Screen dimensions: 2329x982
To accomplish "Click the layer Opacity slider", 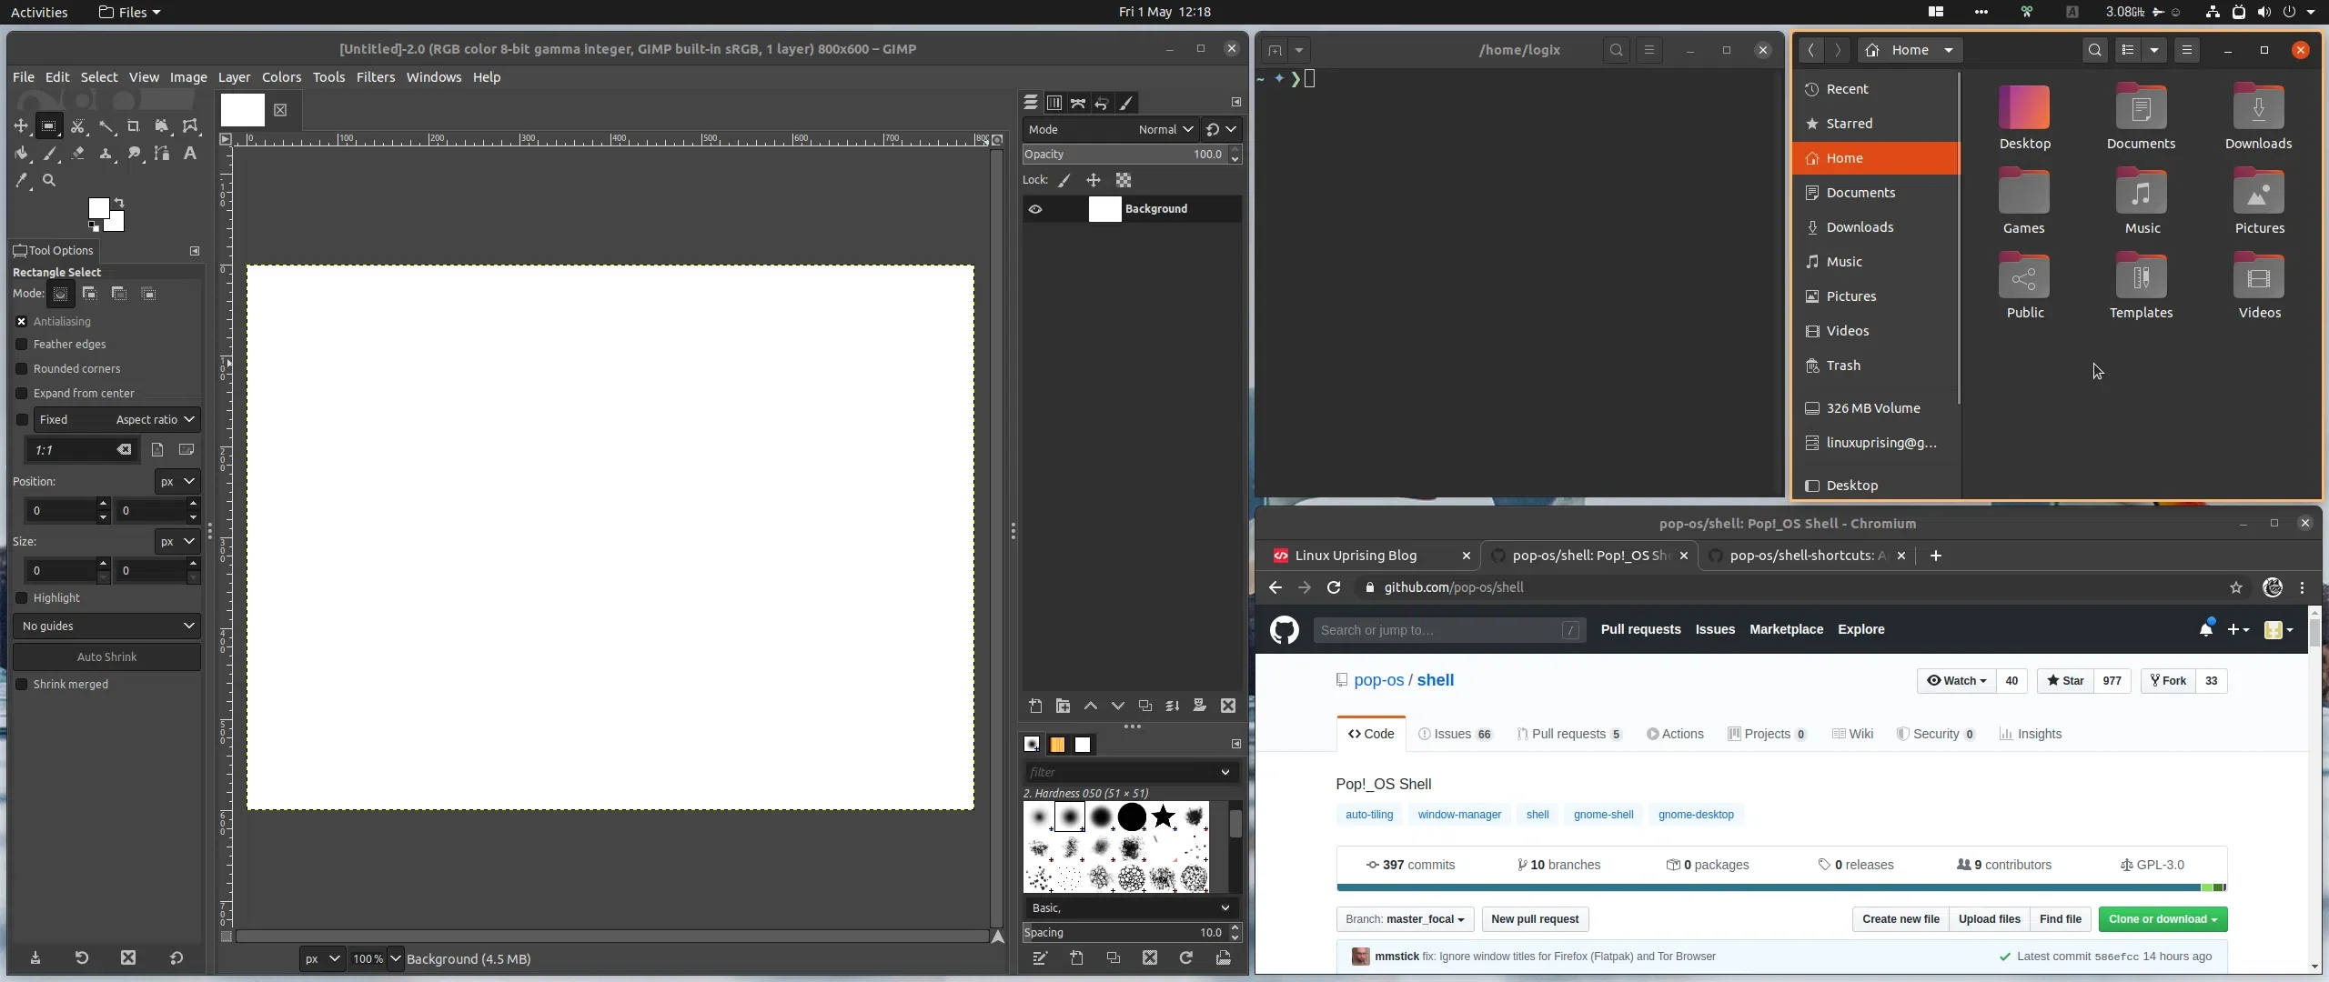I will click(x=1125, y=155).
